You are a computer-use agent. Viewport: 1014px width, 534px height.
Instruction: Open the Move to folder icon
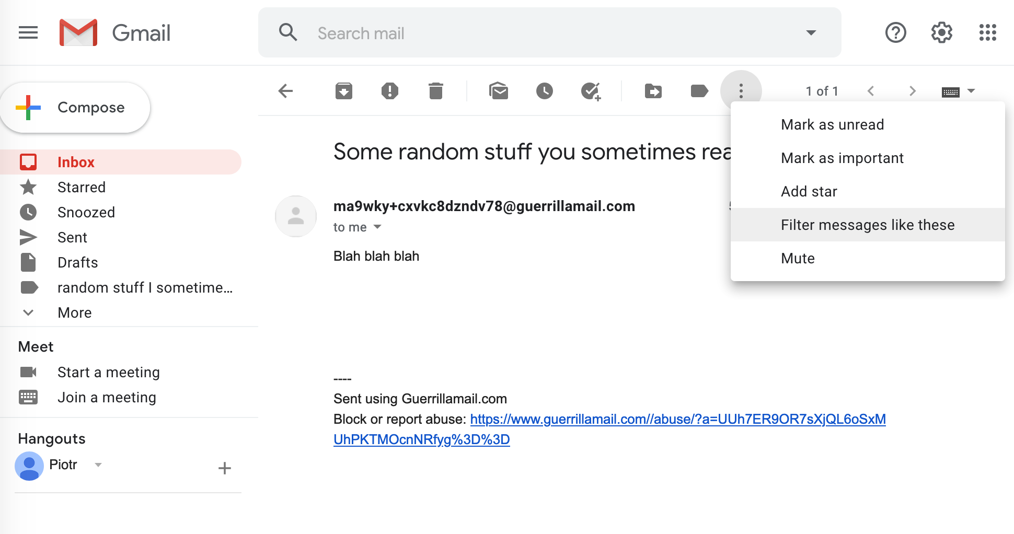pyautogui.click(x=653, y=91)
